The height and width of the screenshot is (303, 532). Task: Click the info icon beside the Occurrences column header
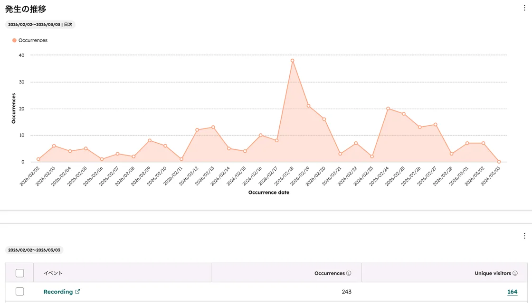point(349,273)
